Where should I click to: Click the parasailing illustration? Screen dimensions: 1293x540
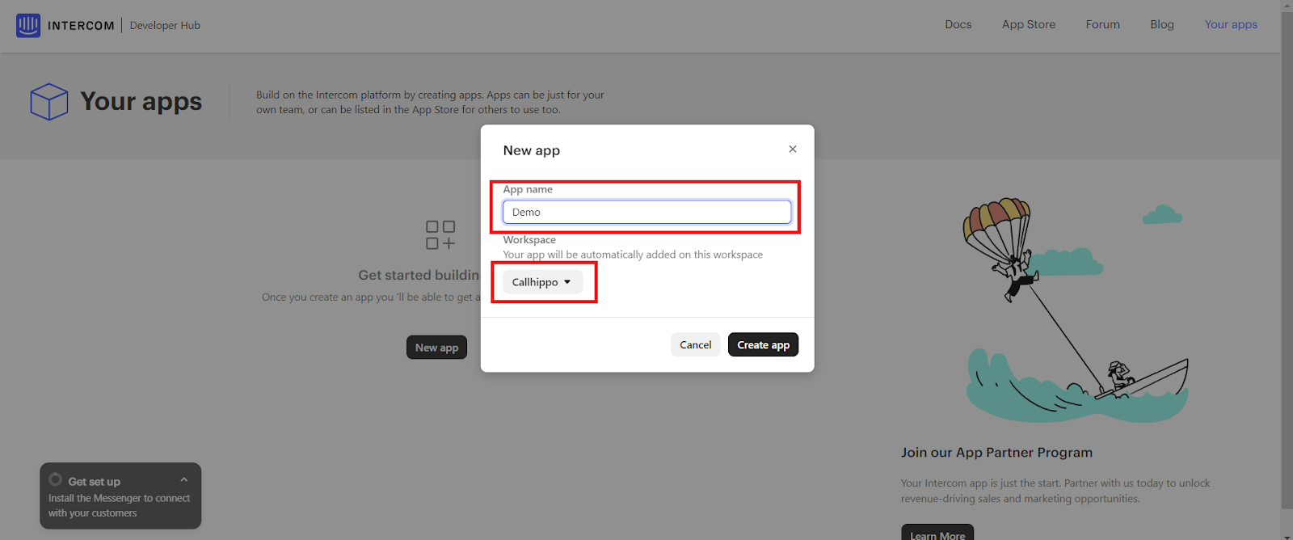coord(1075,311)
